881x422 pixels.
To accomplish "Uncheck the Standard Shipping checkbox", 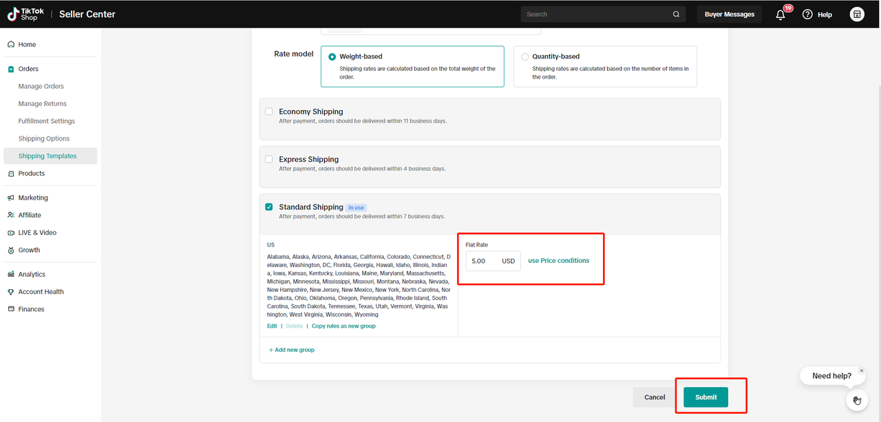I will point(269,207).
